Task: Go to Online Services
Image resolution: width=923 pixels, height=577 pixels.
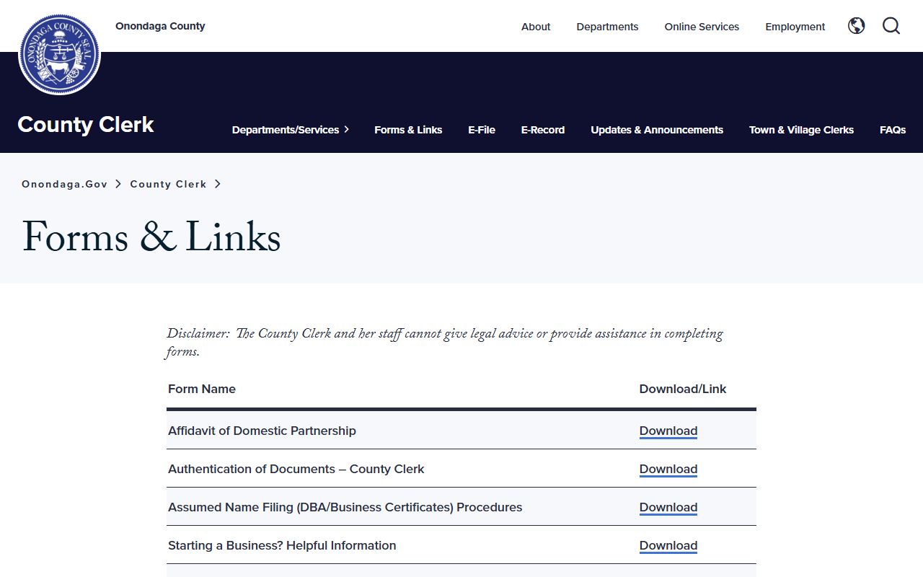Action: pos(702,27)
